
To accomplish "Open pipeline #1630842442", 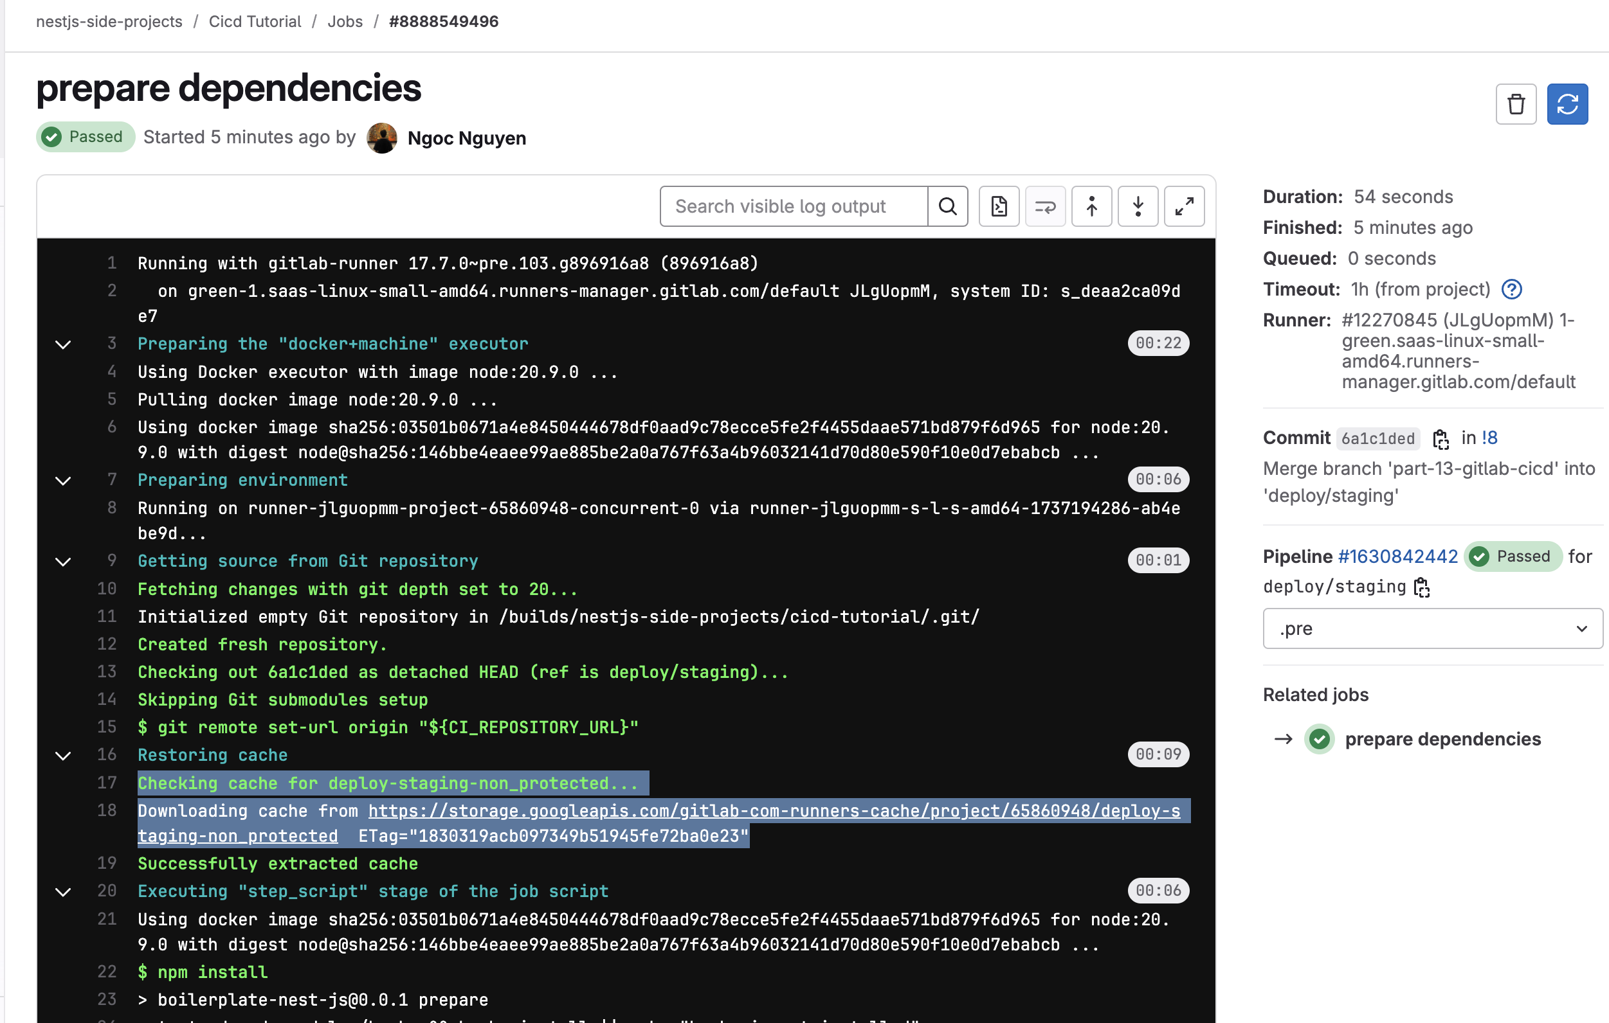I will pos(1398,556).
